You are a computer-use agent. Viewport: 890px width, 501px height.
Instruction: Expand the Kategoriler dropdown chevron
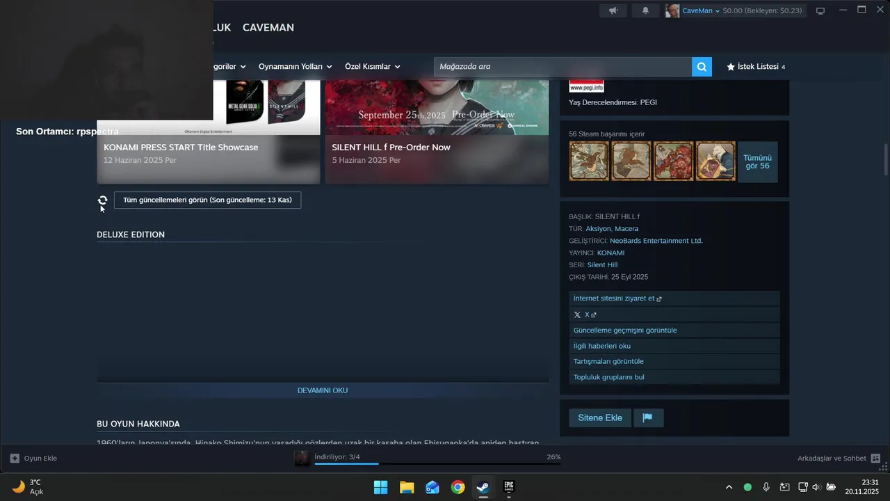pos(243,67)
